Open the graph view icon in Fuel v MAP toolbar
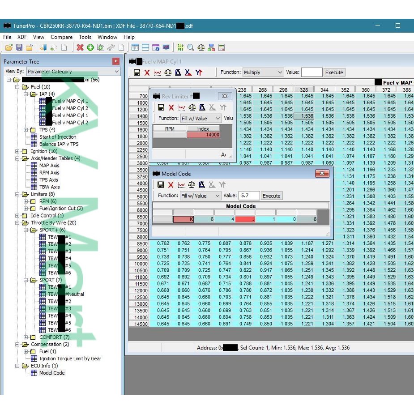The image size is (414, 414). (x=158, y=73)
